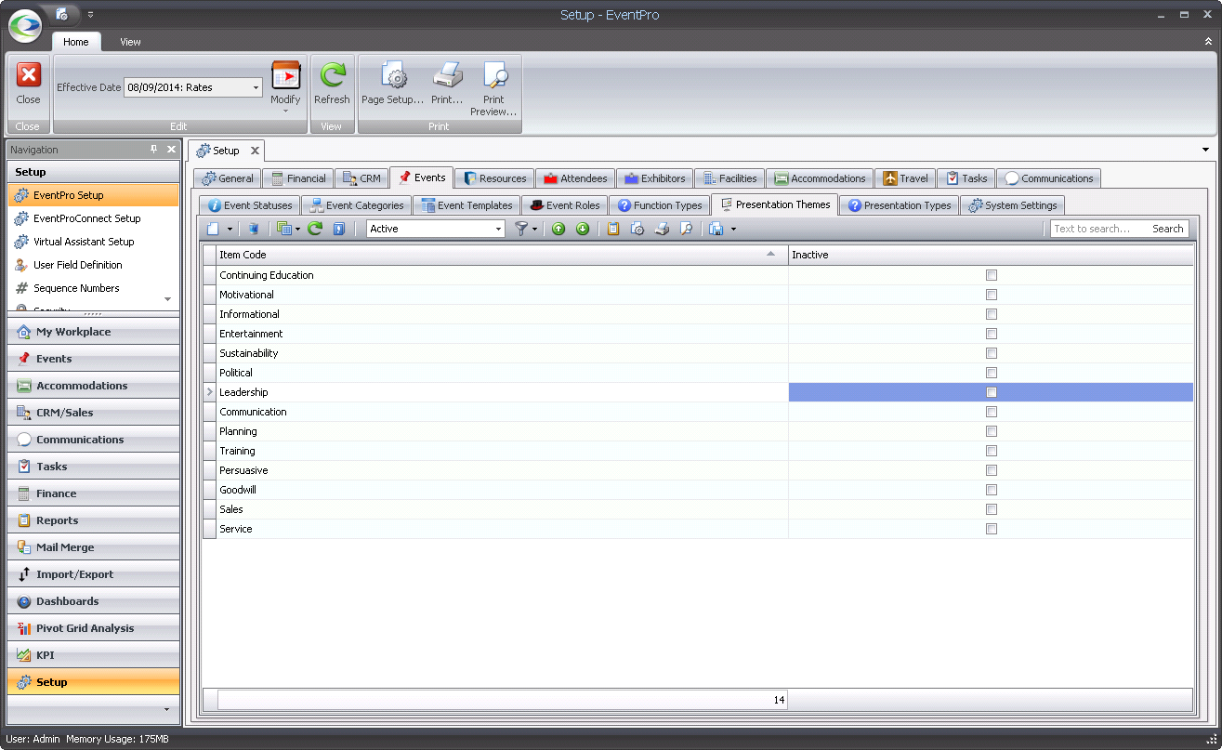
Task: Open Page Setup from the ribbon
Action: [392, 84]
